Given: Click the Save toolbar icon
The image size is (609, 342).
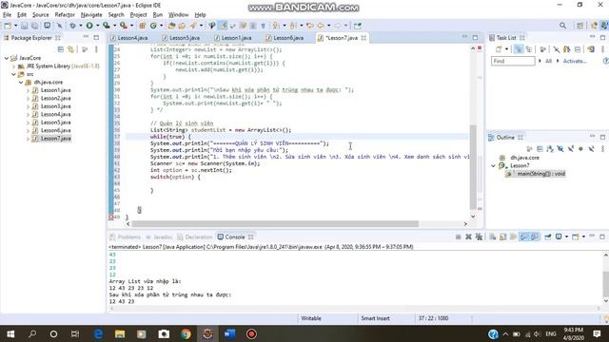Looking at the screenshot, I should coord(24,26).
